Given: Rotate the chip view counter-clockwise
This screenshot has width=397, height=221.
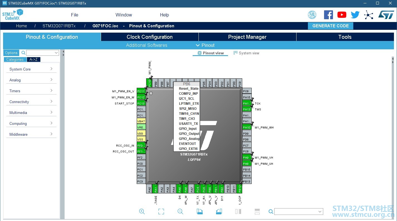Looking at the screenshot, I should [219, 212].
